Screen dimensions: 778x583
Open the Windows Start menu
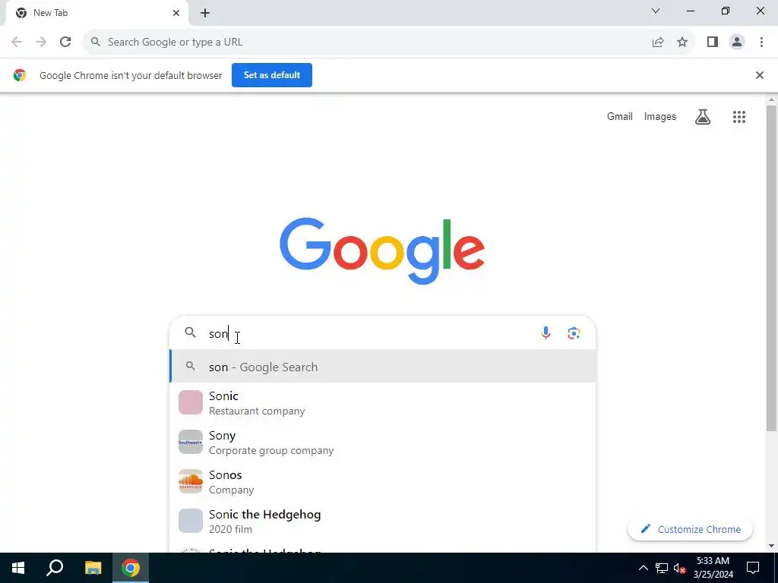coord(18,568)
